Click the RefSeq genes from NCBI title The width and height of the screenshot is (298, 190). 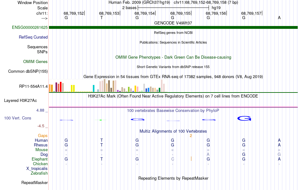pyautogui.click(x=173, y=33)
